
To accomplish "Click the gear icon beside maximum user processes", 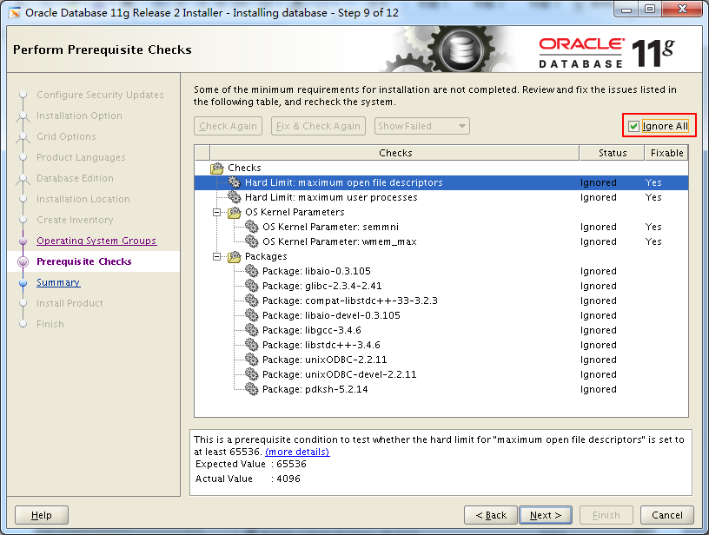I will [x=235, y=197].
